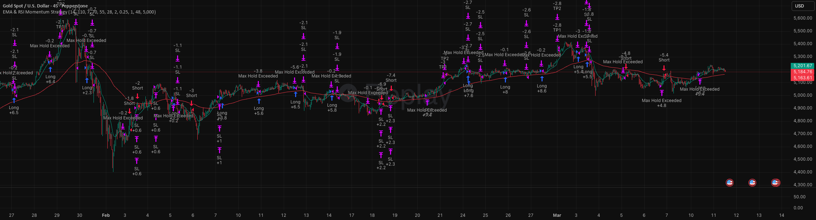Click the red Short -5.4 entry arrow
The width and height of the screenshot is (816, 220).
pyautogui.click(x=664, y=68)
